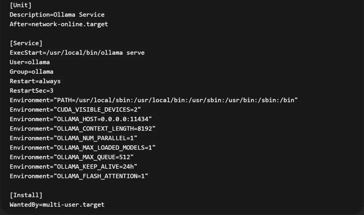Click the [Unit] section header
This screenshot has width=364, height=215.
[x=20, y=5]
